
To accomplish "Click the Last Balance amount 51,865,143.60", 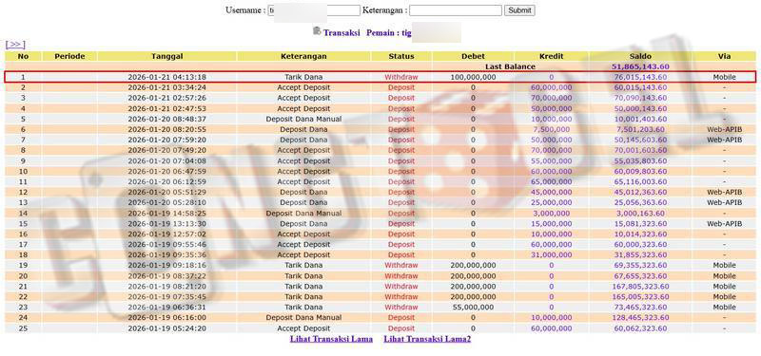I will pyautogui.click(x=639, y=66).
